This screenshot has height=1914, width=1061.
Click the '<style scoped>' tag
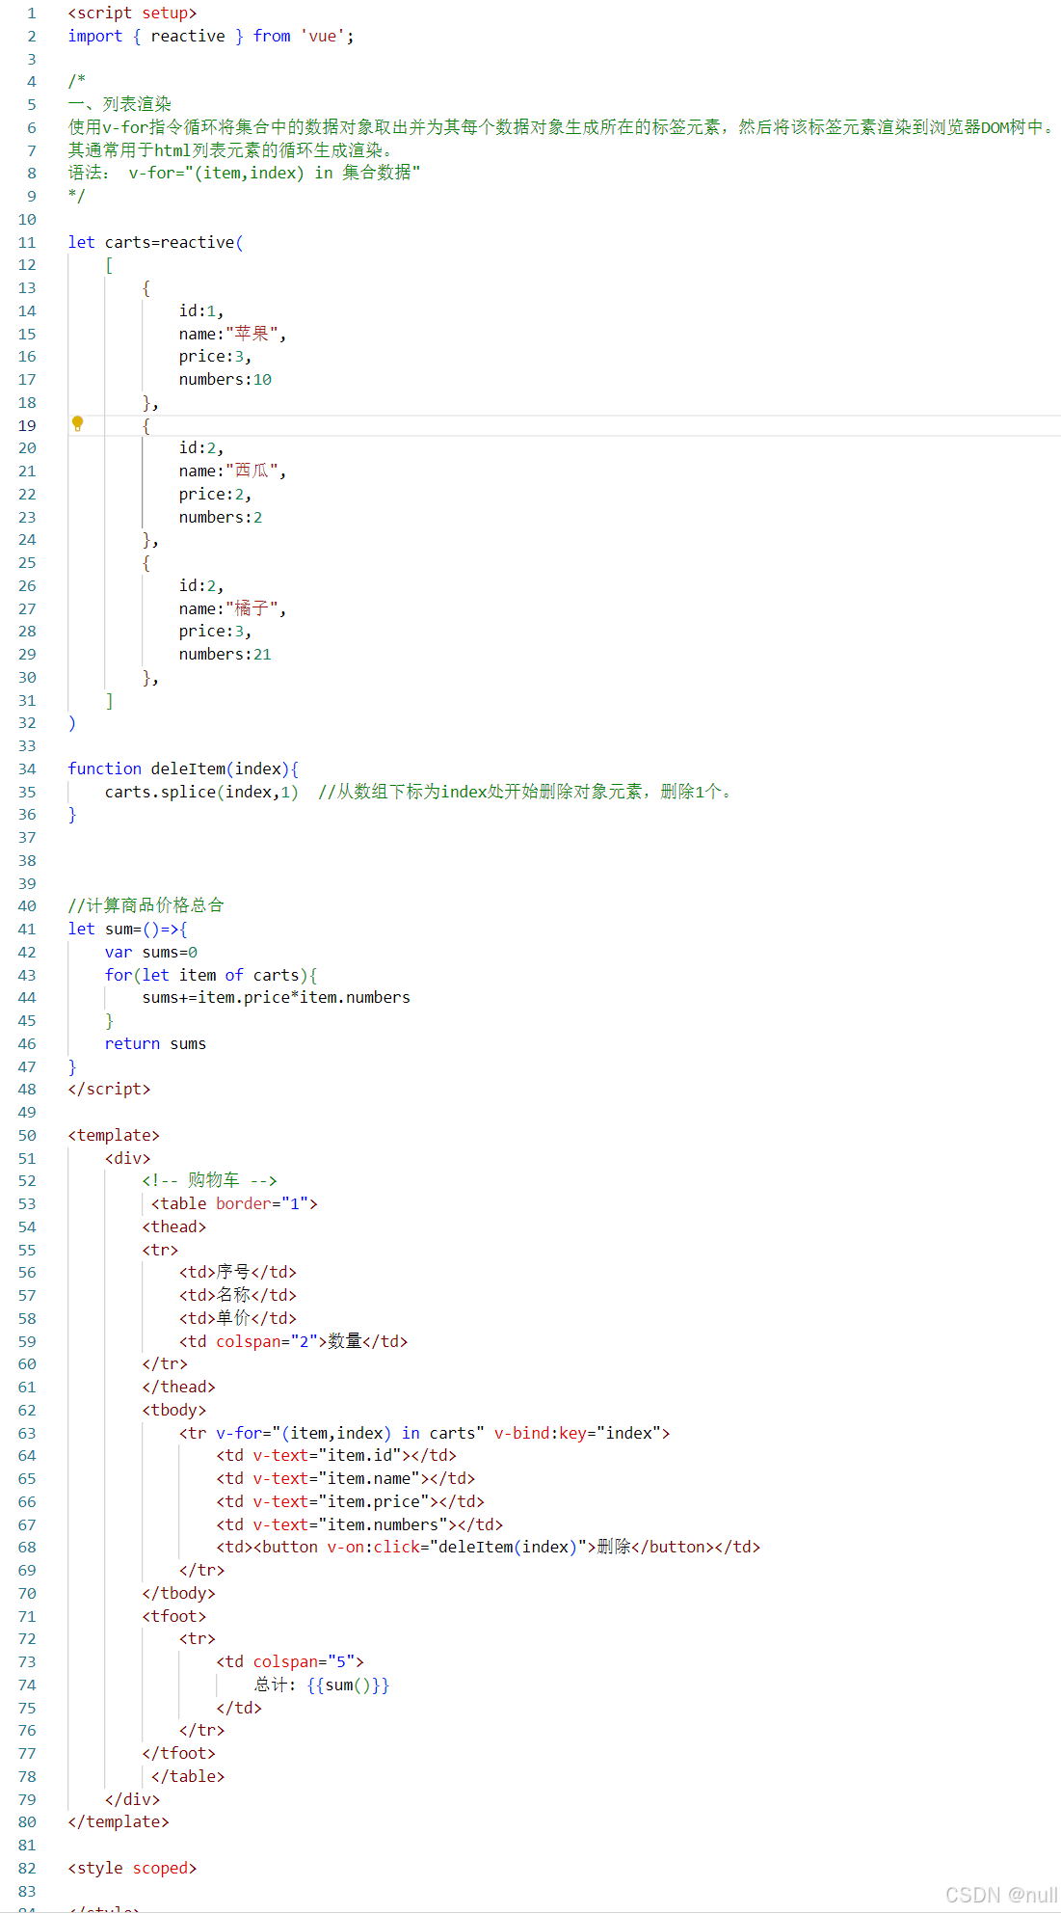(132, 1868)
